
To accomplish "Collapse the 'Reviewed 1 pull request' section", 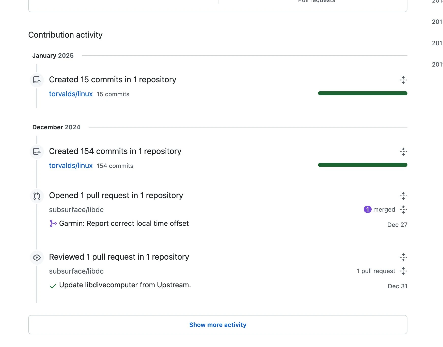I will point(403,257).
